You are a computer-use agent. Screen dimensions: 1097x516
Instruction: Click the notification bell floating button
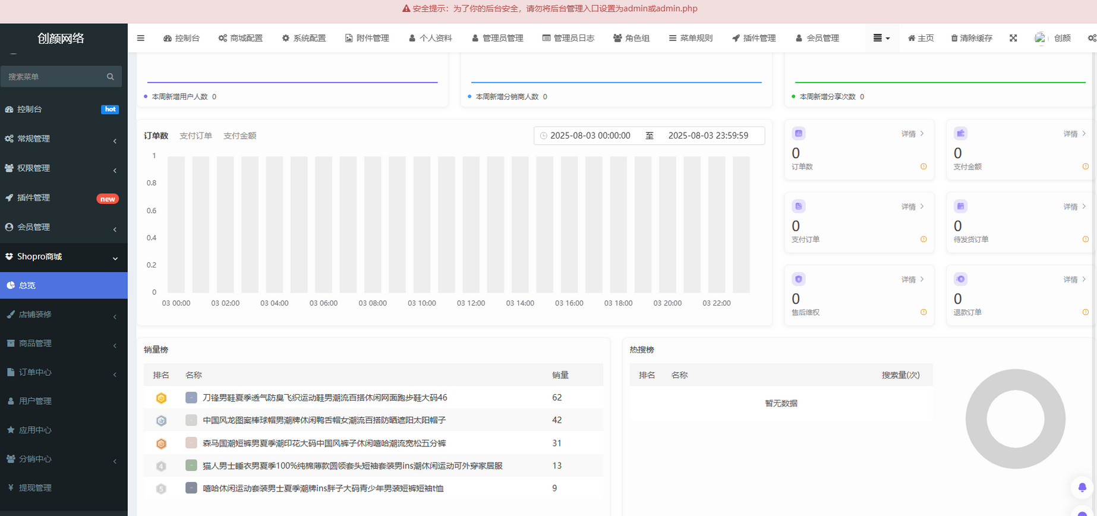tap(1082, 487)
